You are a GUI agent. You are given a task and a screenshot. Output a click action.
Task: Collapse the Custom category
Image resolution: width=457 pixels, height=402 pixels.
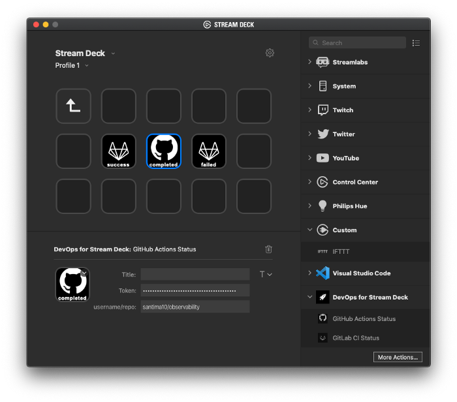point(310,230)
